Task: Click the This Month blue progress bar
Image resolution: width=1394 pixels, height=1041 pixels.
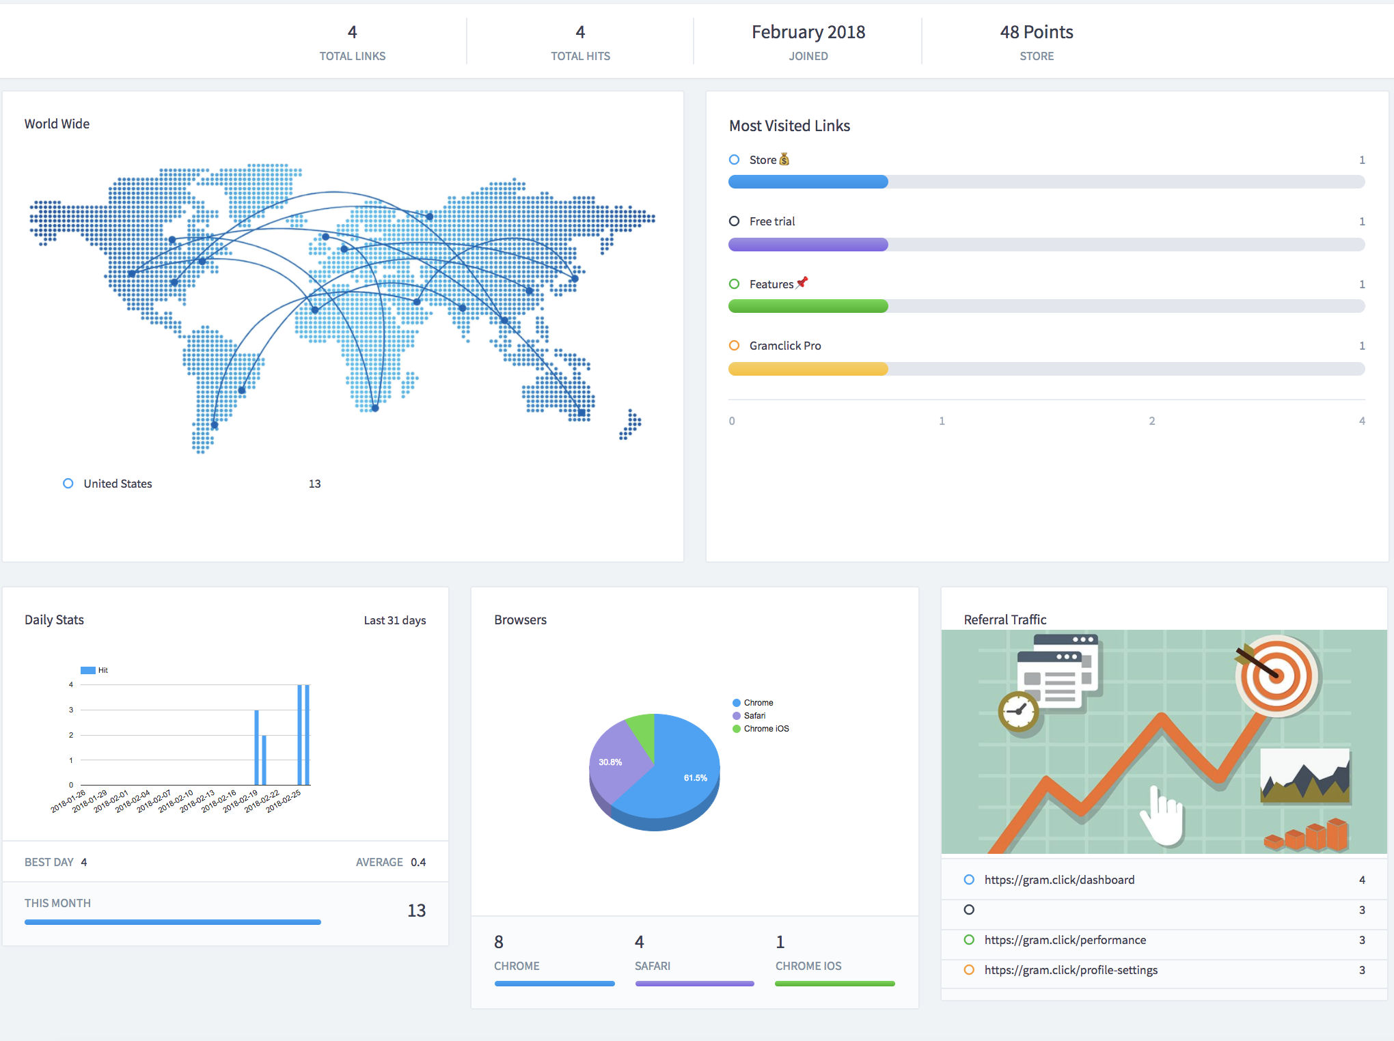Action: (x=172, y=922)
